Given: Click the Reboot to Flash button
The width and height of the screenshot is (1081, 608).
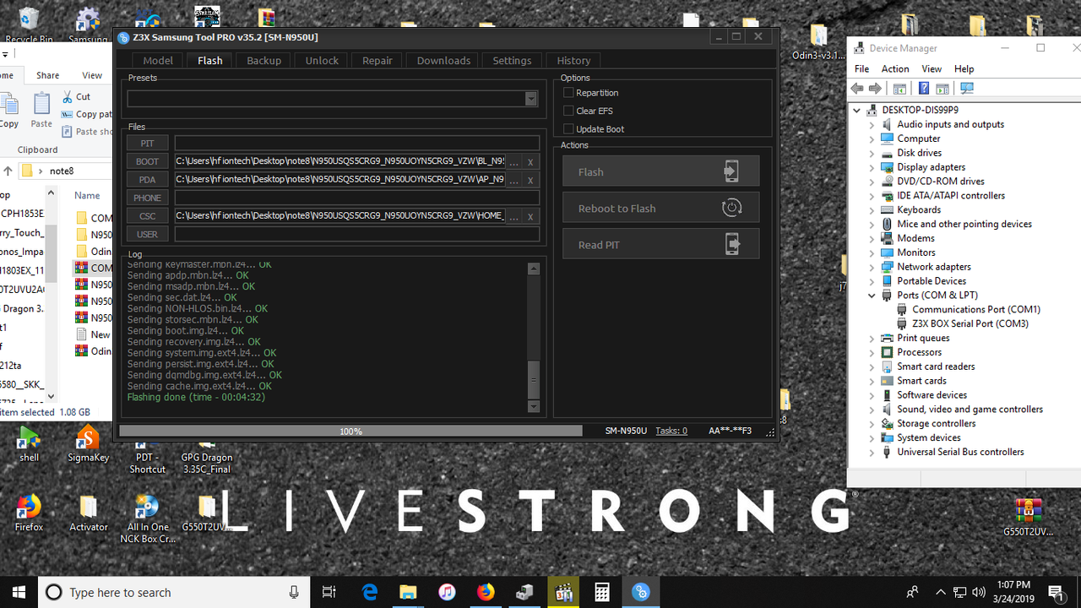Looking at the screenshot, I should tap(660, 207).
